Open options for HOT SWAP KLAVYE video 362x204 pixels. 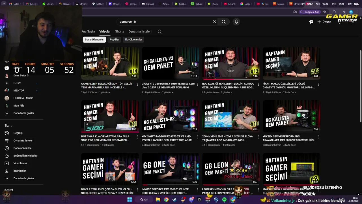137,137
